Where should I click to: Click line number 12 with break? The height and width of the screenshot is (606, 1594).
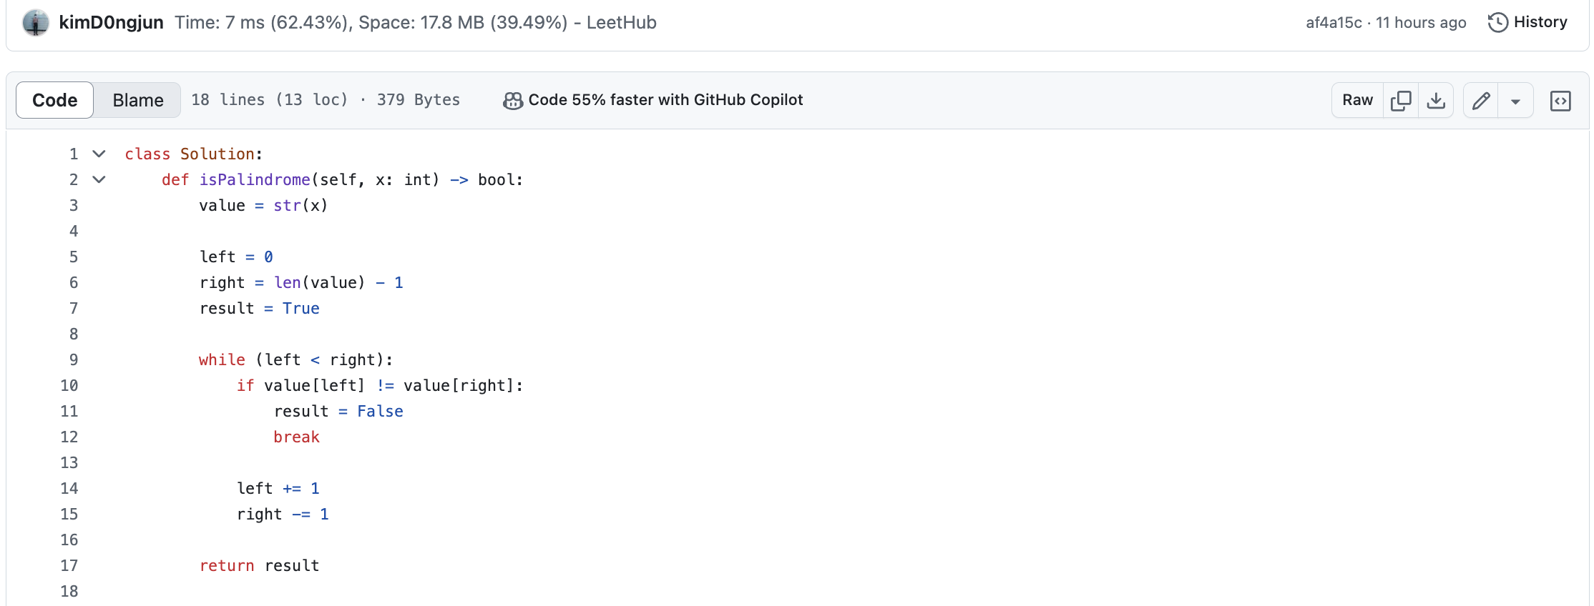pos(69,437)
